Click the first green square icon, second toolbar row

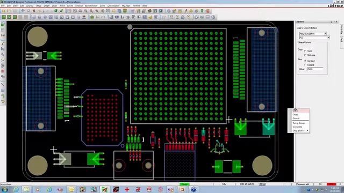click(4, 17)
